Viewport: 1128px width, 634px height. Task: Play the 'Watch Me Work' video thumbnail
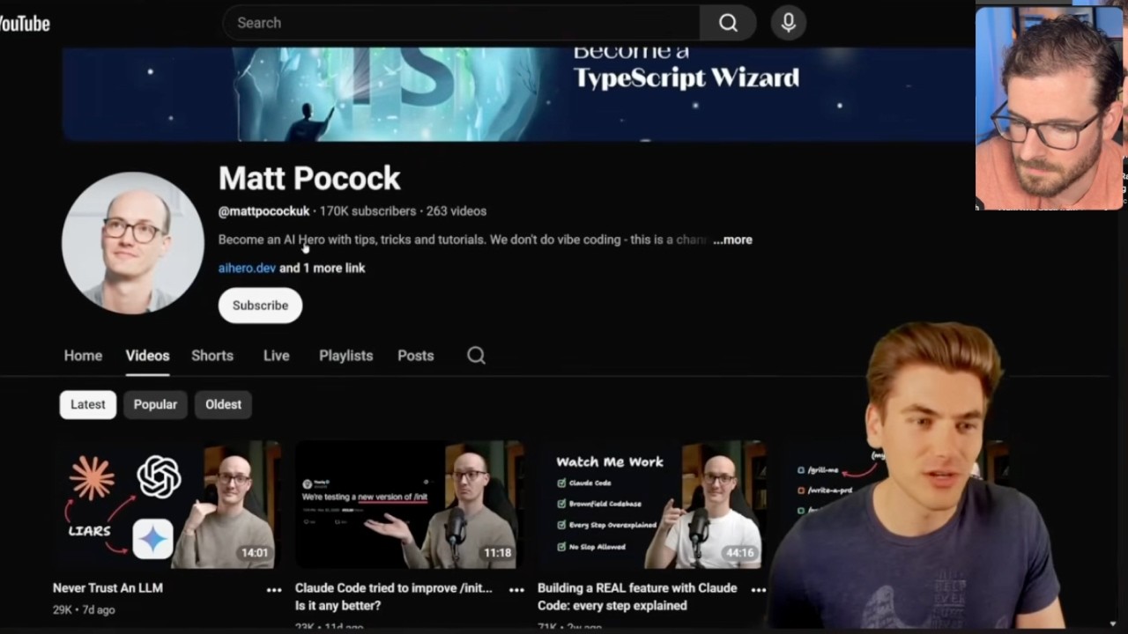point(652,505)
